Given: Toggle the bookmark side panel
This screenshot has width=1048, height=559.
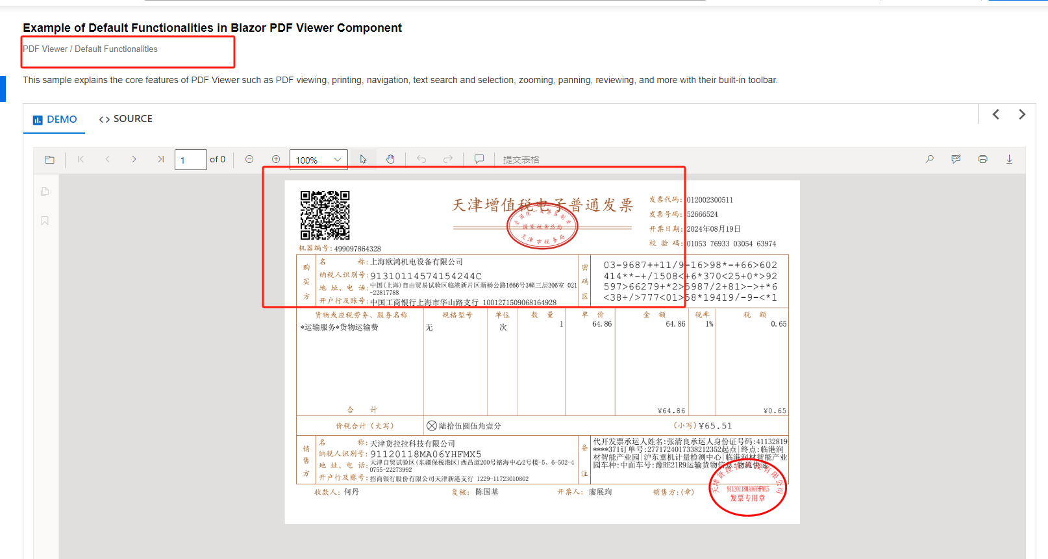Looking at the screenshot, I should pos(45,221).
